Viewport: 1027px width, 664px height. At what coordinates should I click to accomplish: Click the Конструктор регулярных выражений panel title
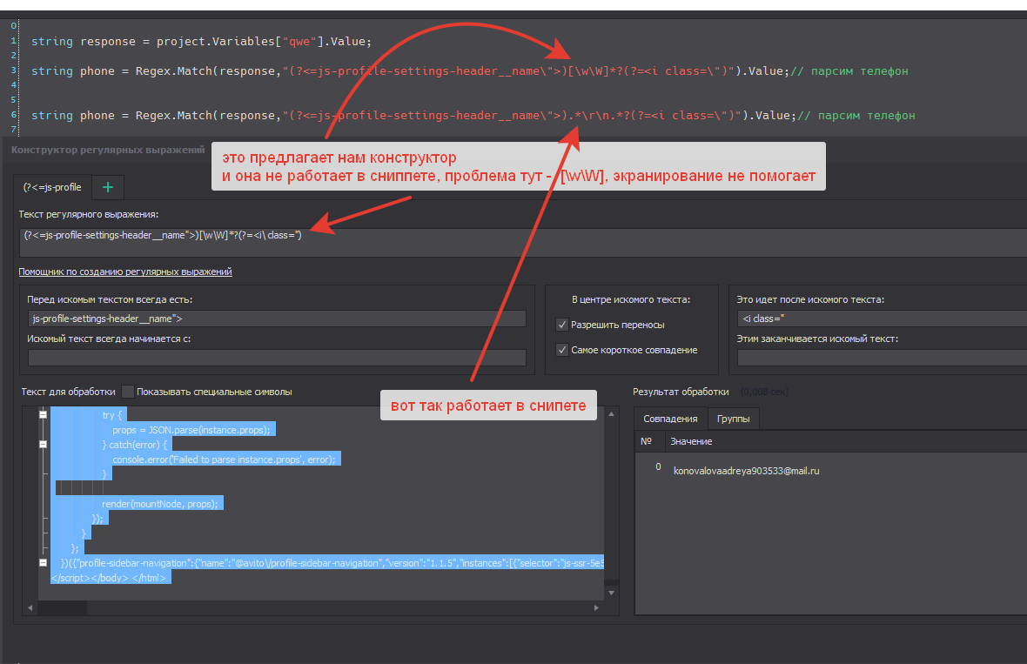(x=108, y=150)
